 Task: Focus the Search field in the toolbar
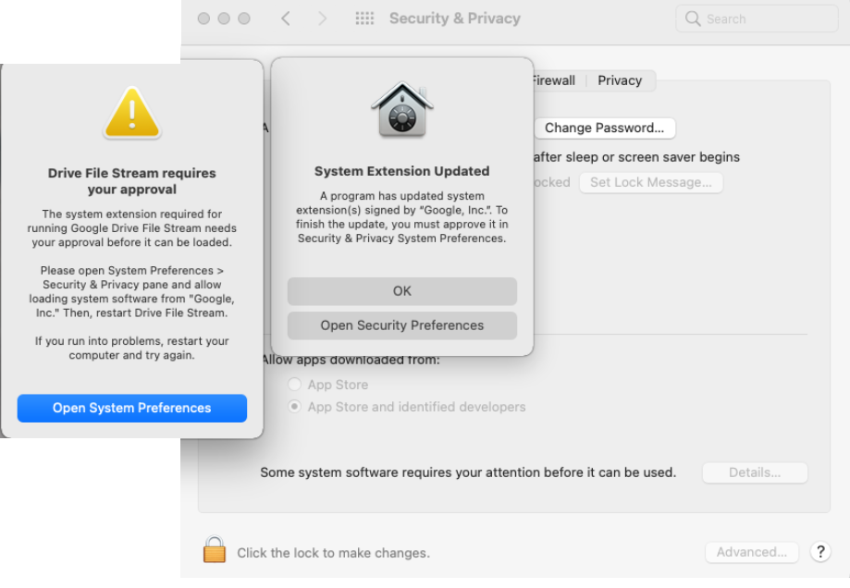click(757, 19)
